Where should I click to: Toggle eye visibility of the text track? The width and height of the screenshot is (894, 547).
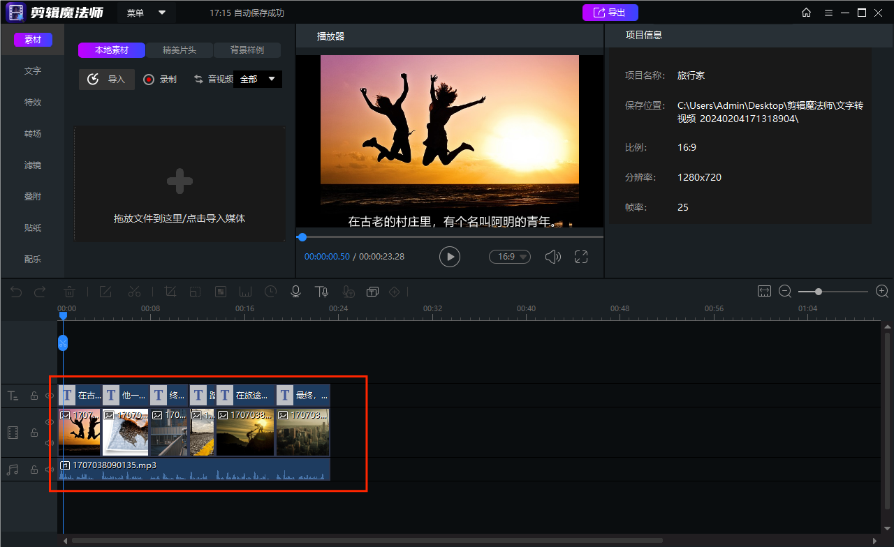tap(50, 396)
